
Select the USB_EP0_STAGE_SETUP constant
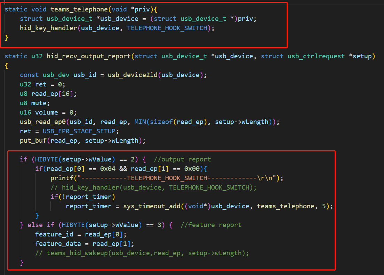(x=79, y=131)
